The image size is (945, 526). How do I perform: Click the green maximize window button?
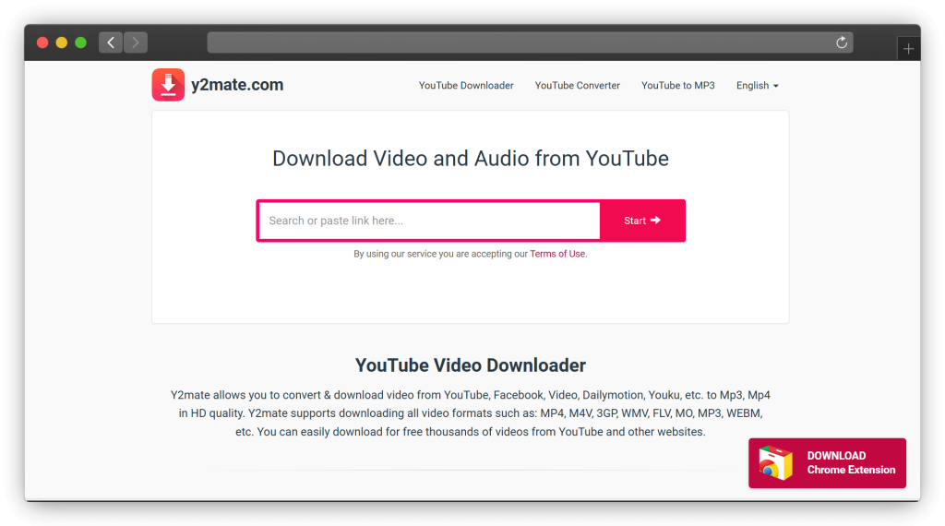pos(80,42)
